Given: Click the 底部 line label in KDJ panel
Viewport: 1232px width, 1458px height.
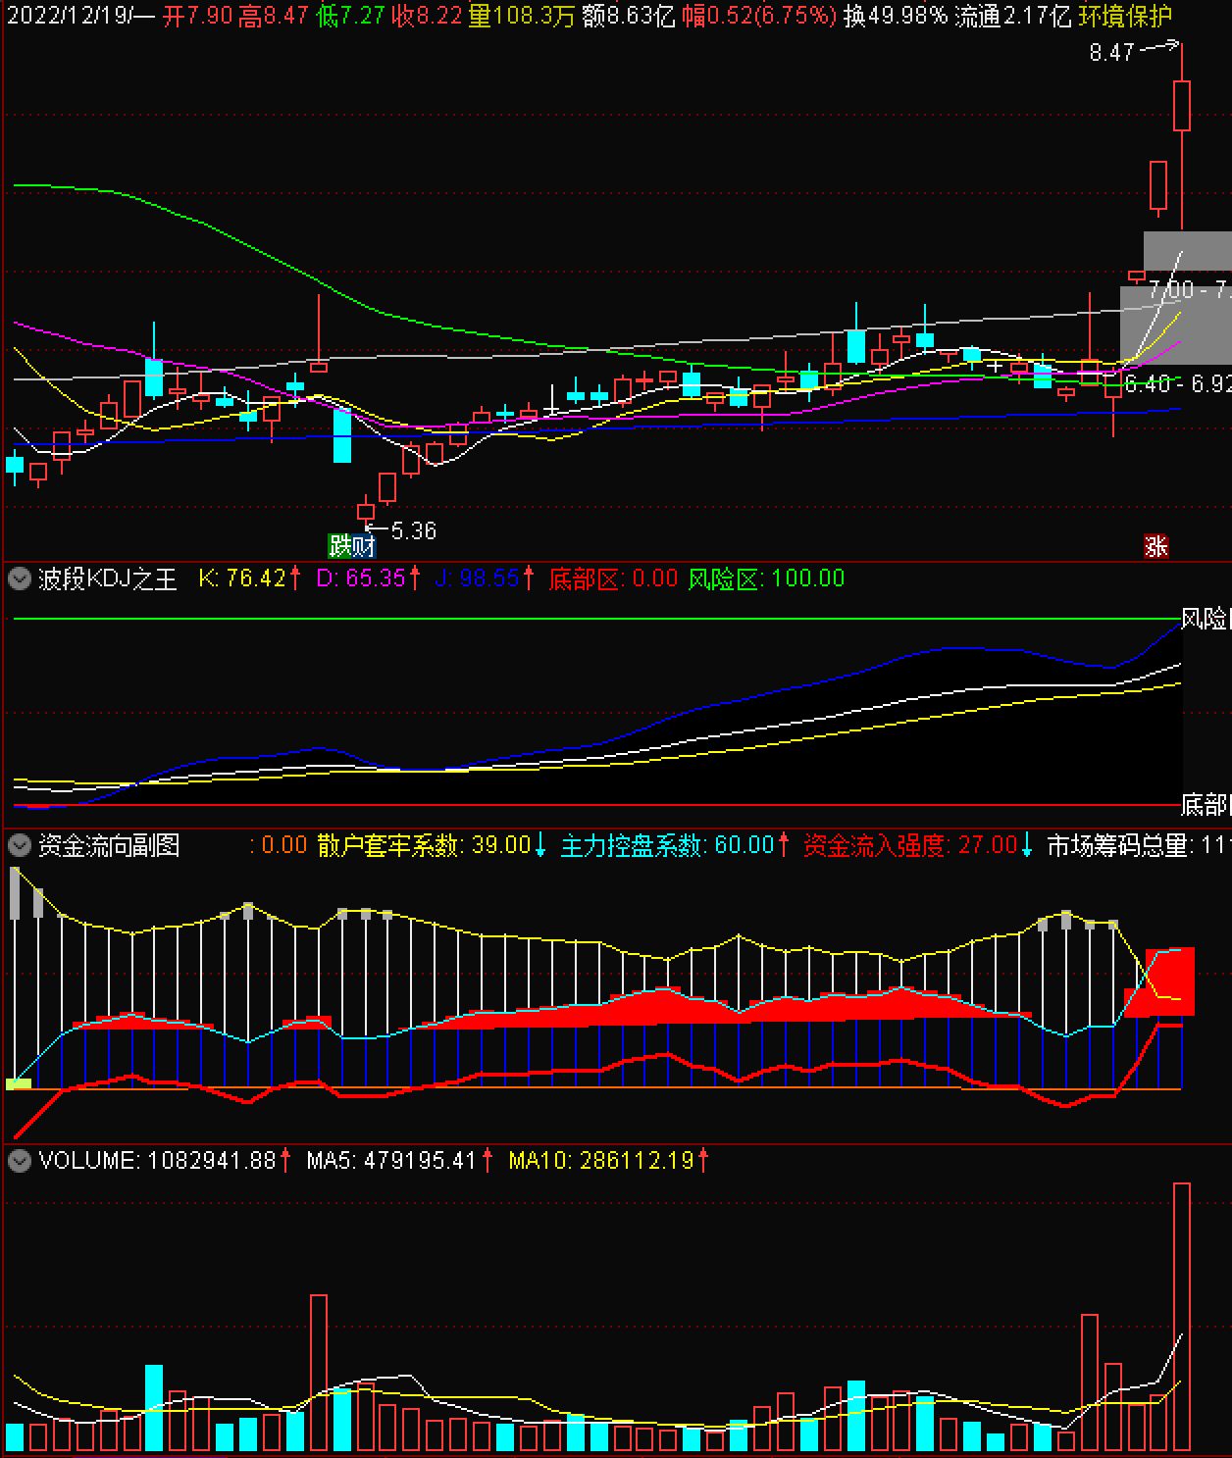Looking at the screenshot, I should click(x=1205, y=806).
